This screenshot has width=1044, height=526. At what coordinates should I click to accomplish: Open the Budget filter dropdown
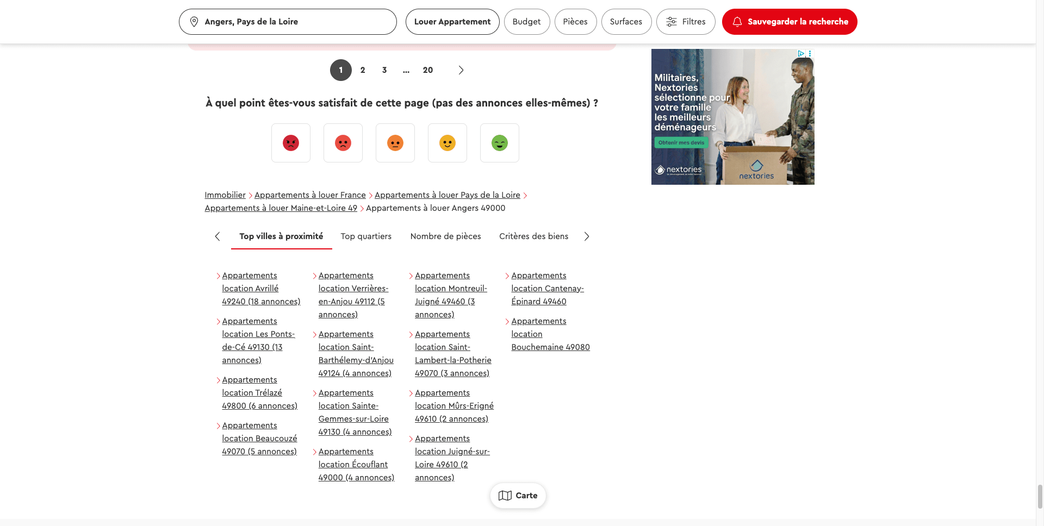click(x=526, y=22)
